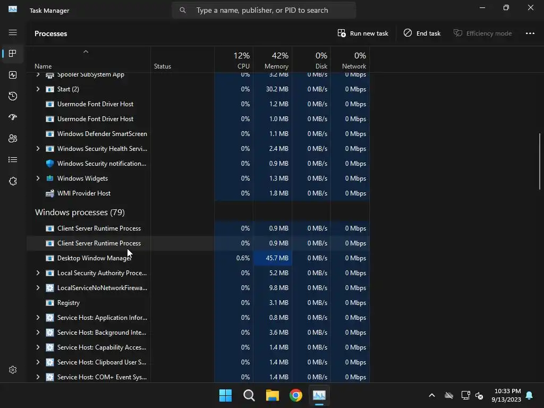Click the search field for name or PID
The height and width of the screenshot is (408, 544).
tap(263, 11)
